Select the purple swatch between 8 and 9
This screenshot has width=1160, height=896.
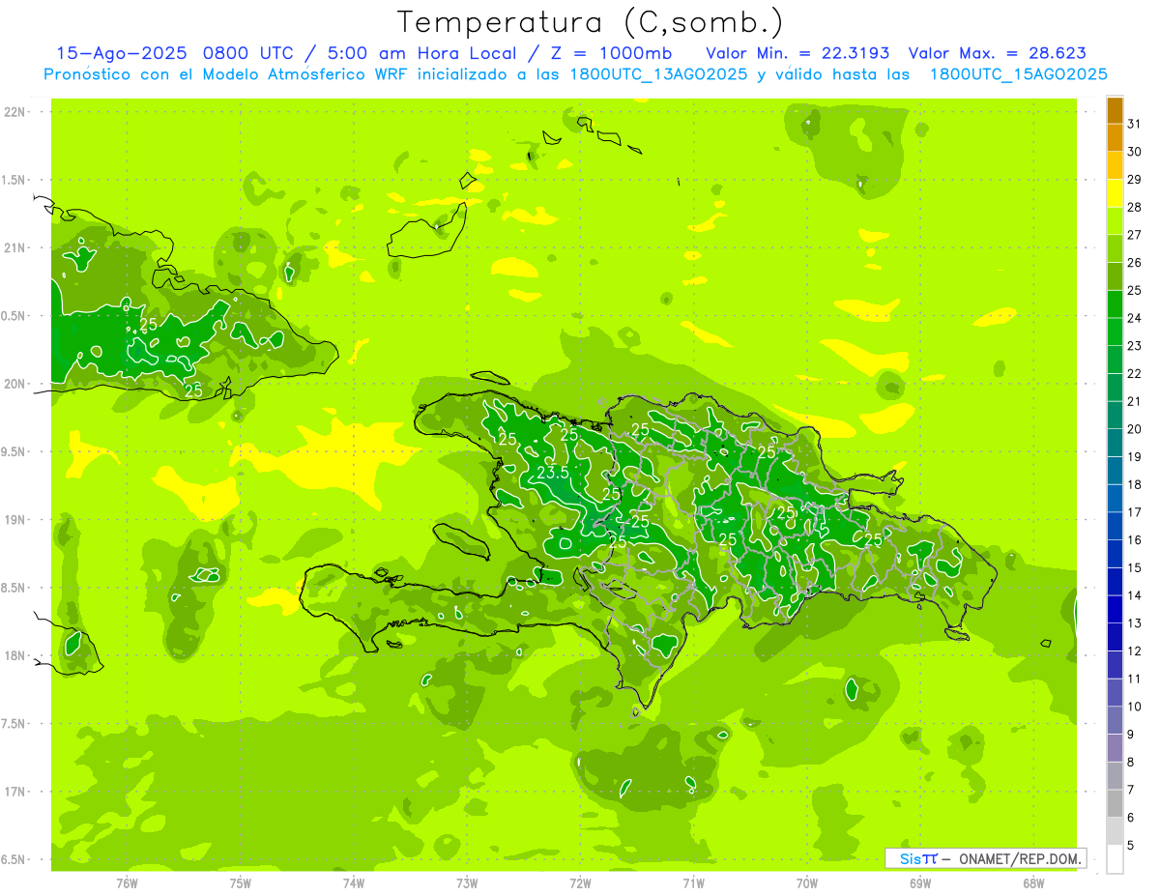(x=1115, y=748)
